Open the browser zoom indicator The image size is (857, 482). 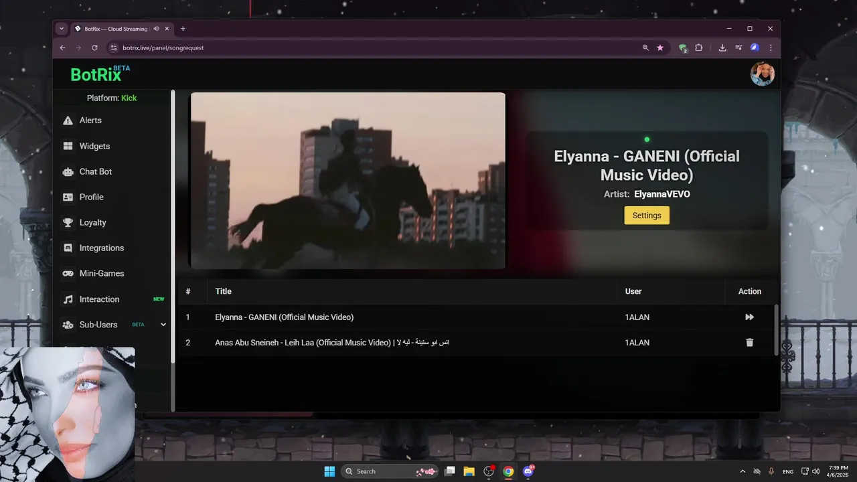645,48
